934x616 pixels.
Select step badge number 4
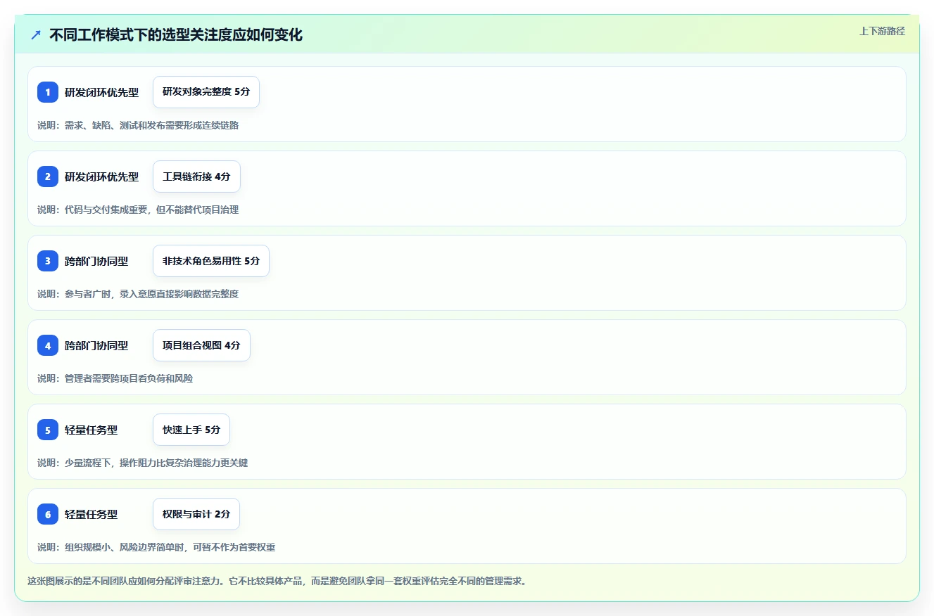tap(48, 345)
